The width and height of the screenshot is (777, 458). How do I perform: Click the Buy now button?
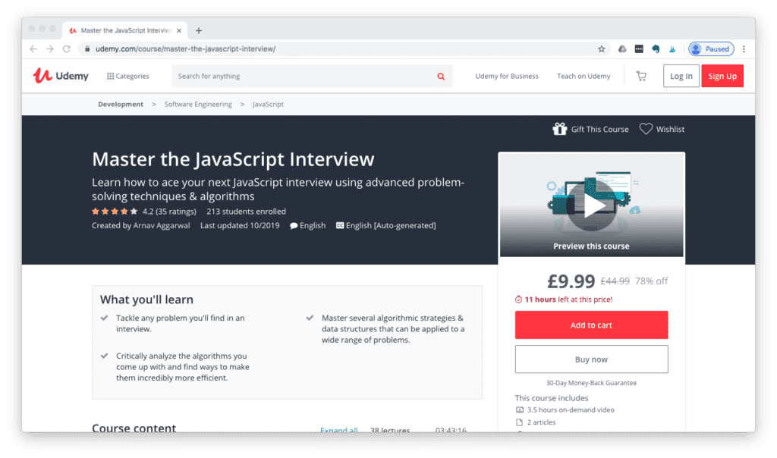tap(591, 359)
